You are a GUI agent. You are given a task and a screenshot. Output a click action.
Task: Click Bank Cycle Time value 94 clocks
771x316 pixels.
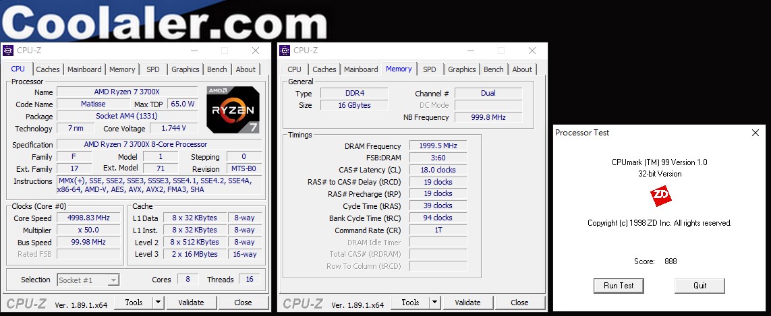point(438,218)
